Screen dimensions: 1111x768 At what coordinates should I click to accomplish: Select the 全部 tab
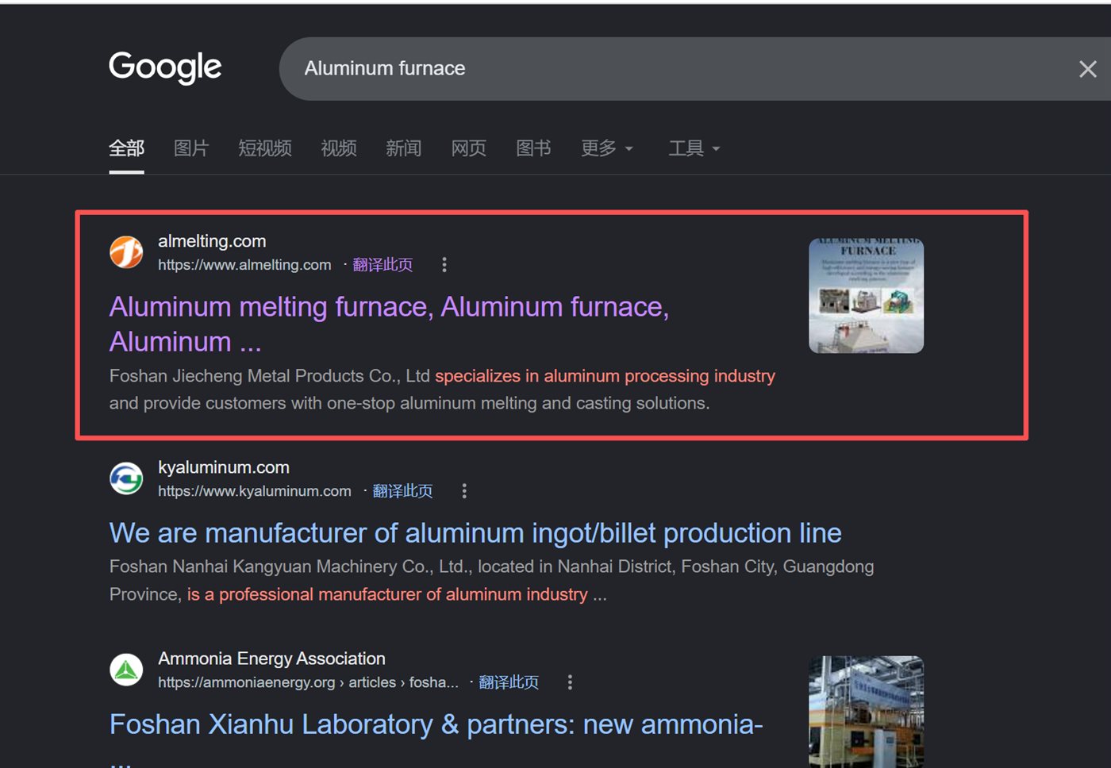click(x=126, y=148)
